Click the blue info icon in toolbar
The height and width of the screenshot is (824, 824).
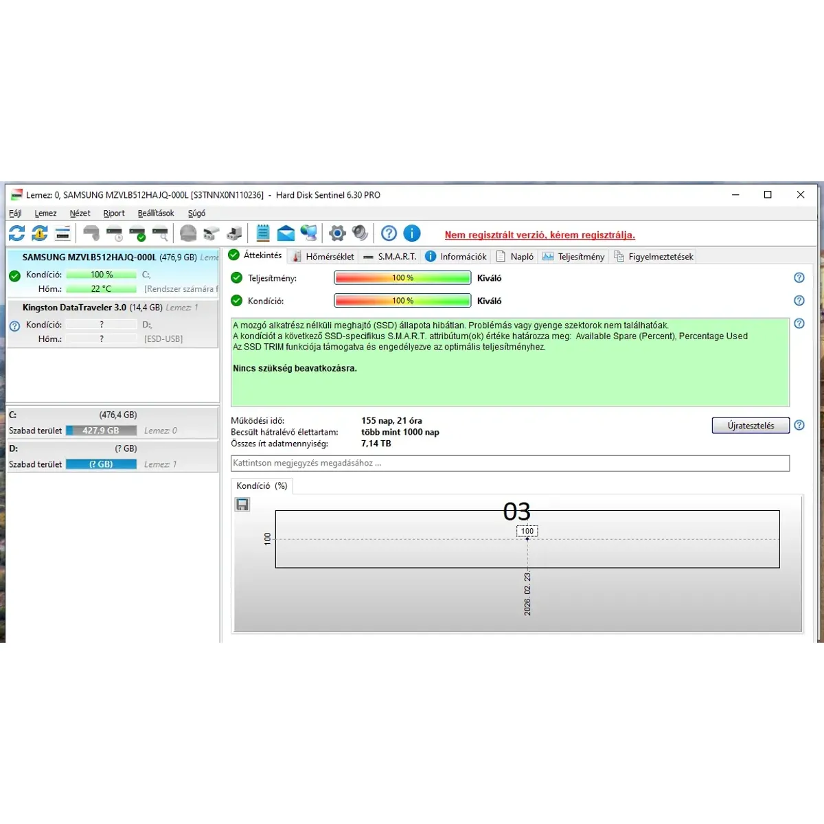412,233
